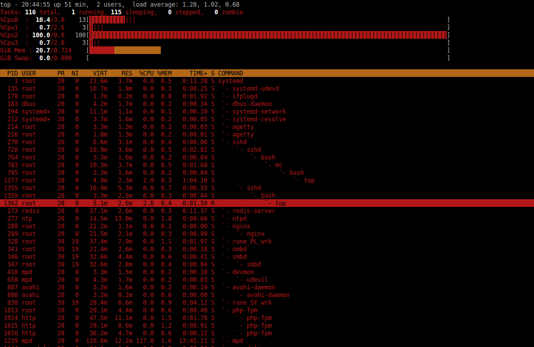Select the sshd row with PID 728
Image resolution: width=534 pixels, height=347 pixels.
[x=267, y=150]
